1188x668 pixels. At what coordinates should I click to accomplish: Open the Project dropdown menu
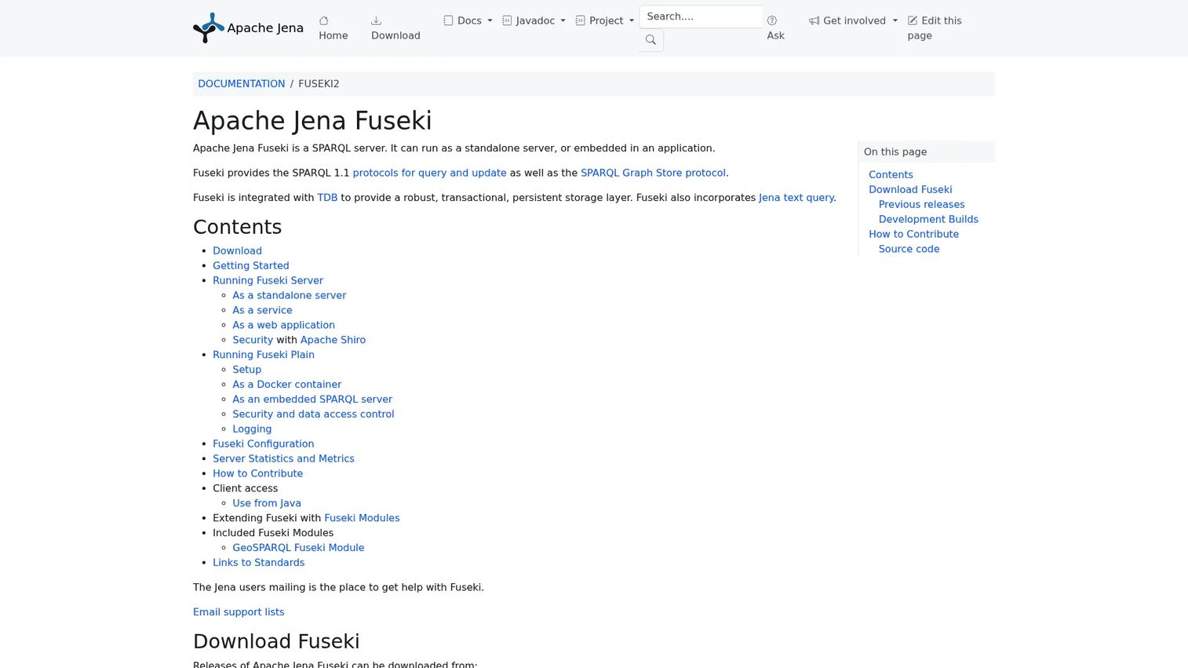605,20
